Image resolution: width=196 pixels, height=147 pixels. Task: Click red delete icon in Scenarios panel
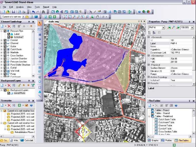pos(9,105)
